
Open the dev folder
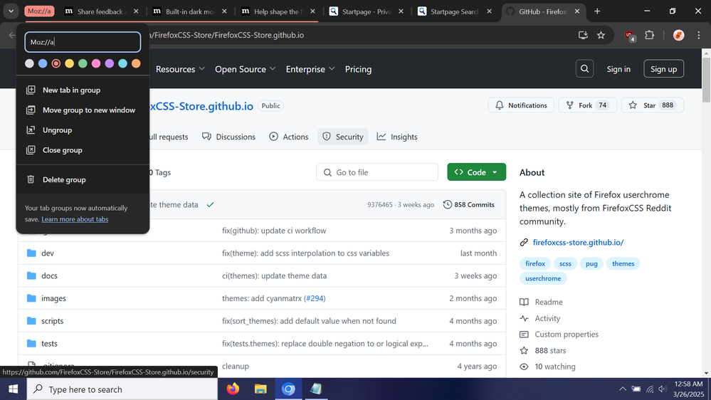tap(48, 253)
